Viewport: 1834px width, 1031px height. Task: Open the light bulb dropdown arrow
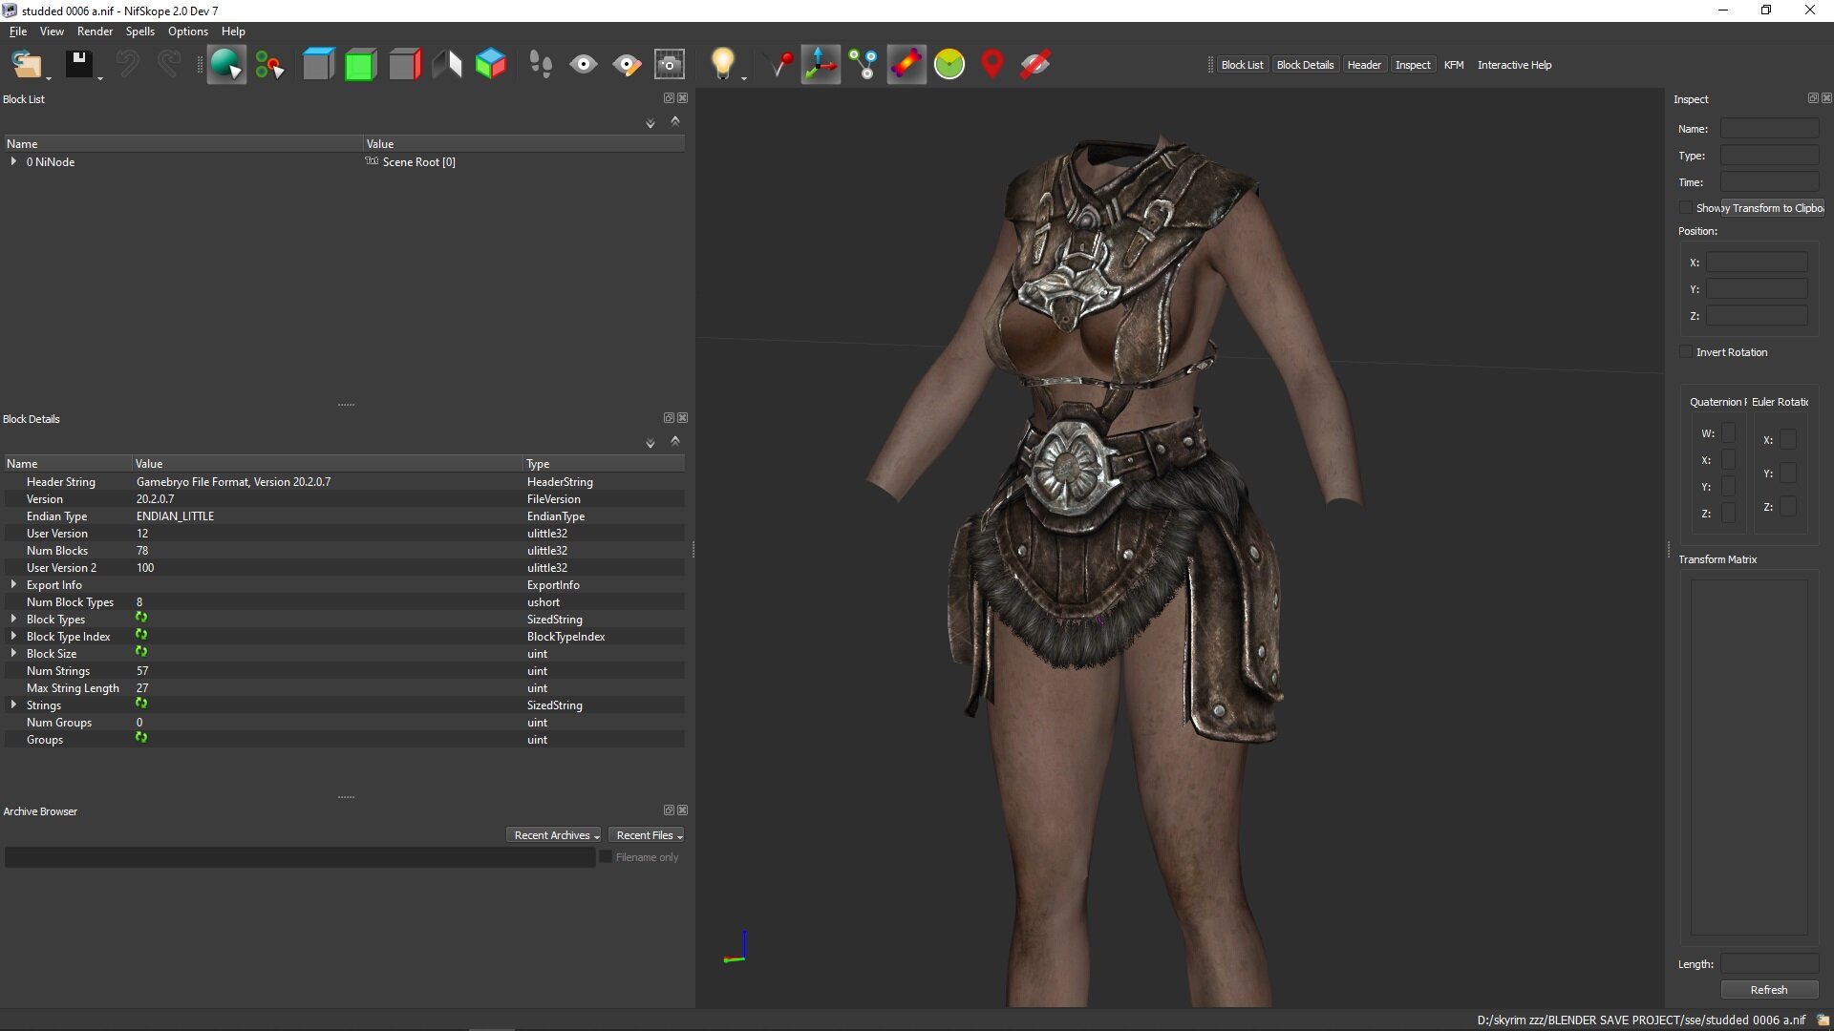[x=744, y=76]
